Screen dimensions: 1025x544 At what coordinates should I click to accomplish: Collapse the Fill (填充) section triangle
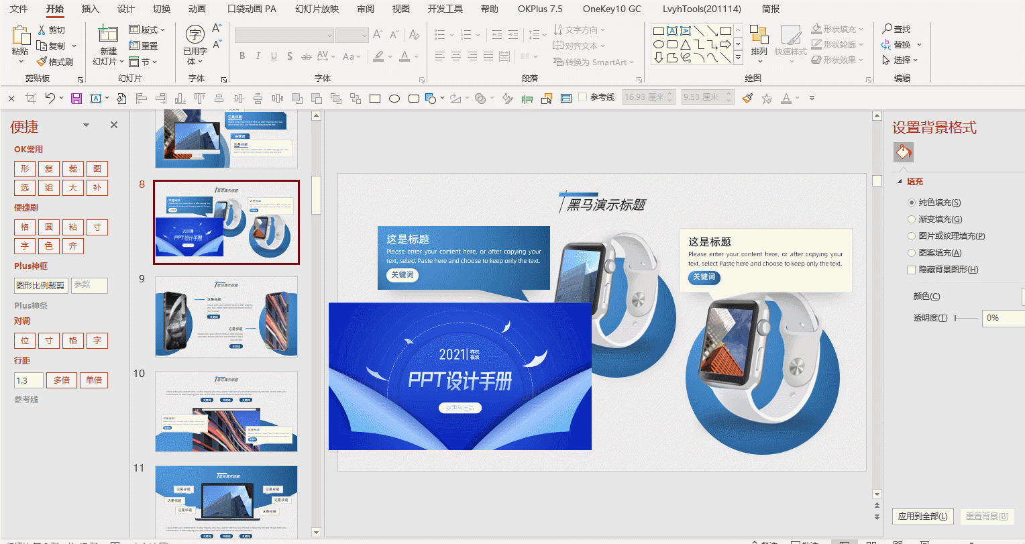tap(900, 182)
